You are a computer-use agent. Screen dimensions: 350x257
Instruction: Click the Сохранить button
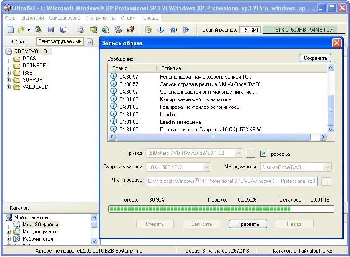(x=315, y=58)
